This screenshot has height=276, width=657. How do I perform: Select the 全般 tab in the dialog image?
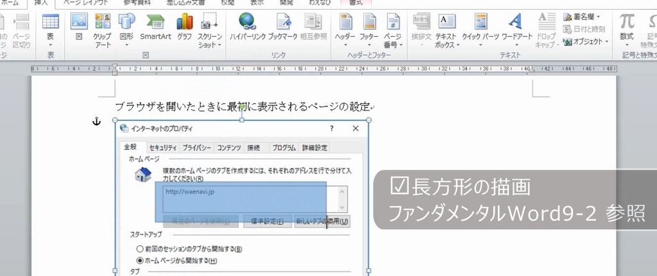(130, 147)
